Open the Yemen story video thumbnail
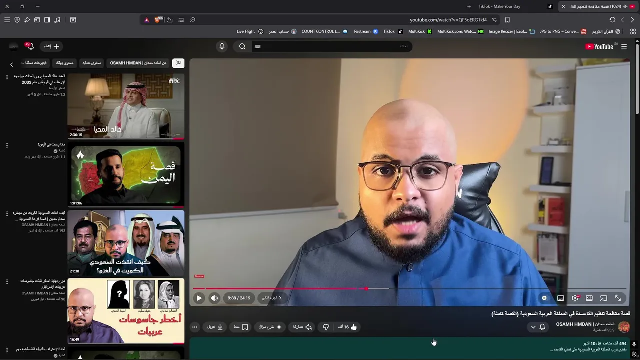Image resolution: width=640 pixels, height=360 pixels. click(126, 174)
